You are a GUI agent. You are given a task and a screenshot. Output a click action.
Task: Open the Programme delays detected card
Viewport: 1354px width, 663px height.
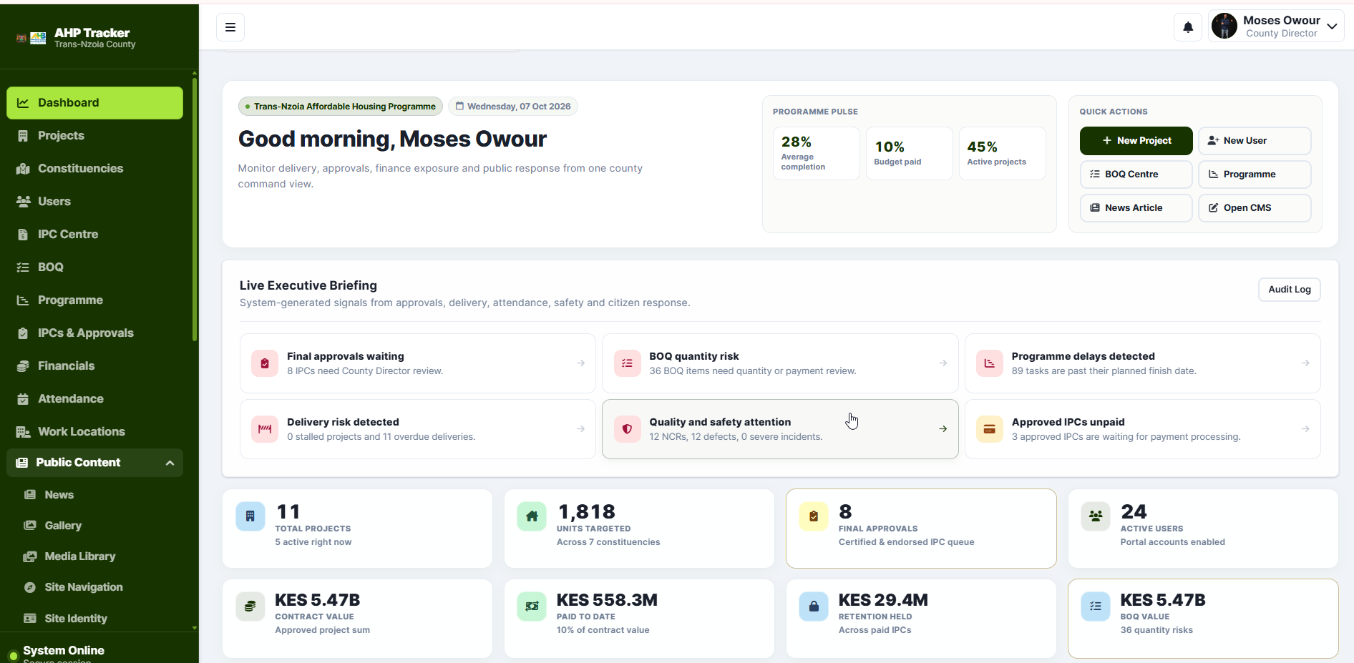point(1143,363)
